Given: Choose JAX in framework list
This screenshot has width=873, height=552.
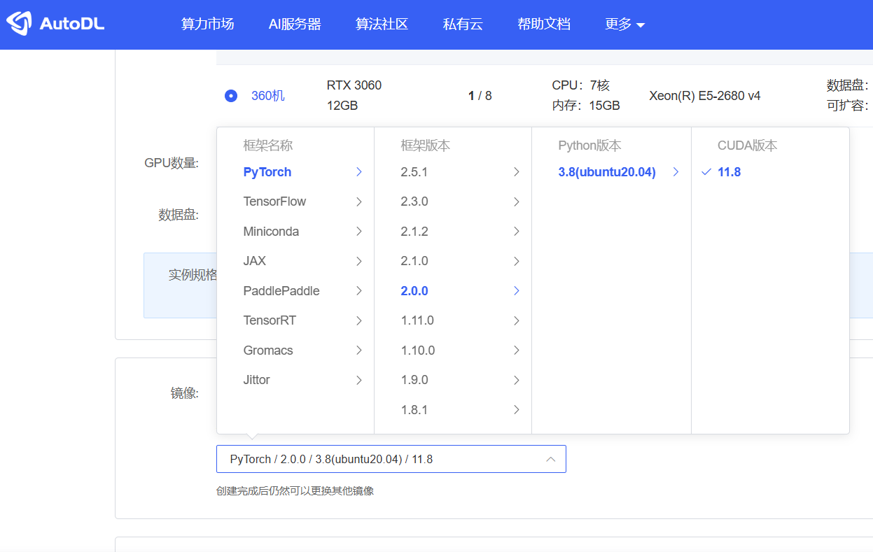Looking at the screenshot, I should click(255, 261).
